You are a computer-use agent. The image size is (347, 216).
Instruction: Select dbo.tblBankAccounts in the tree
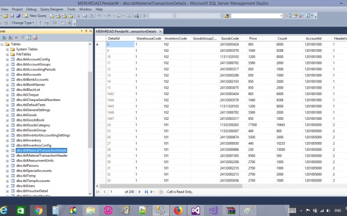pos(33,79)
